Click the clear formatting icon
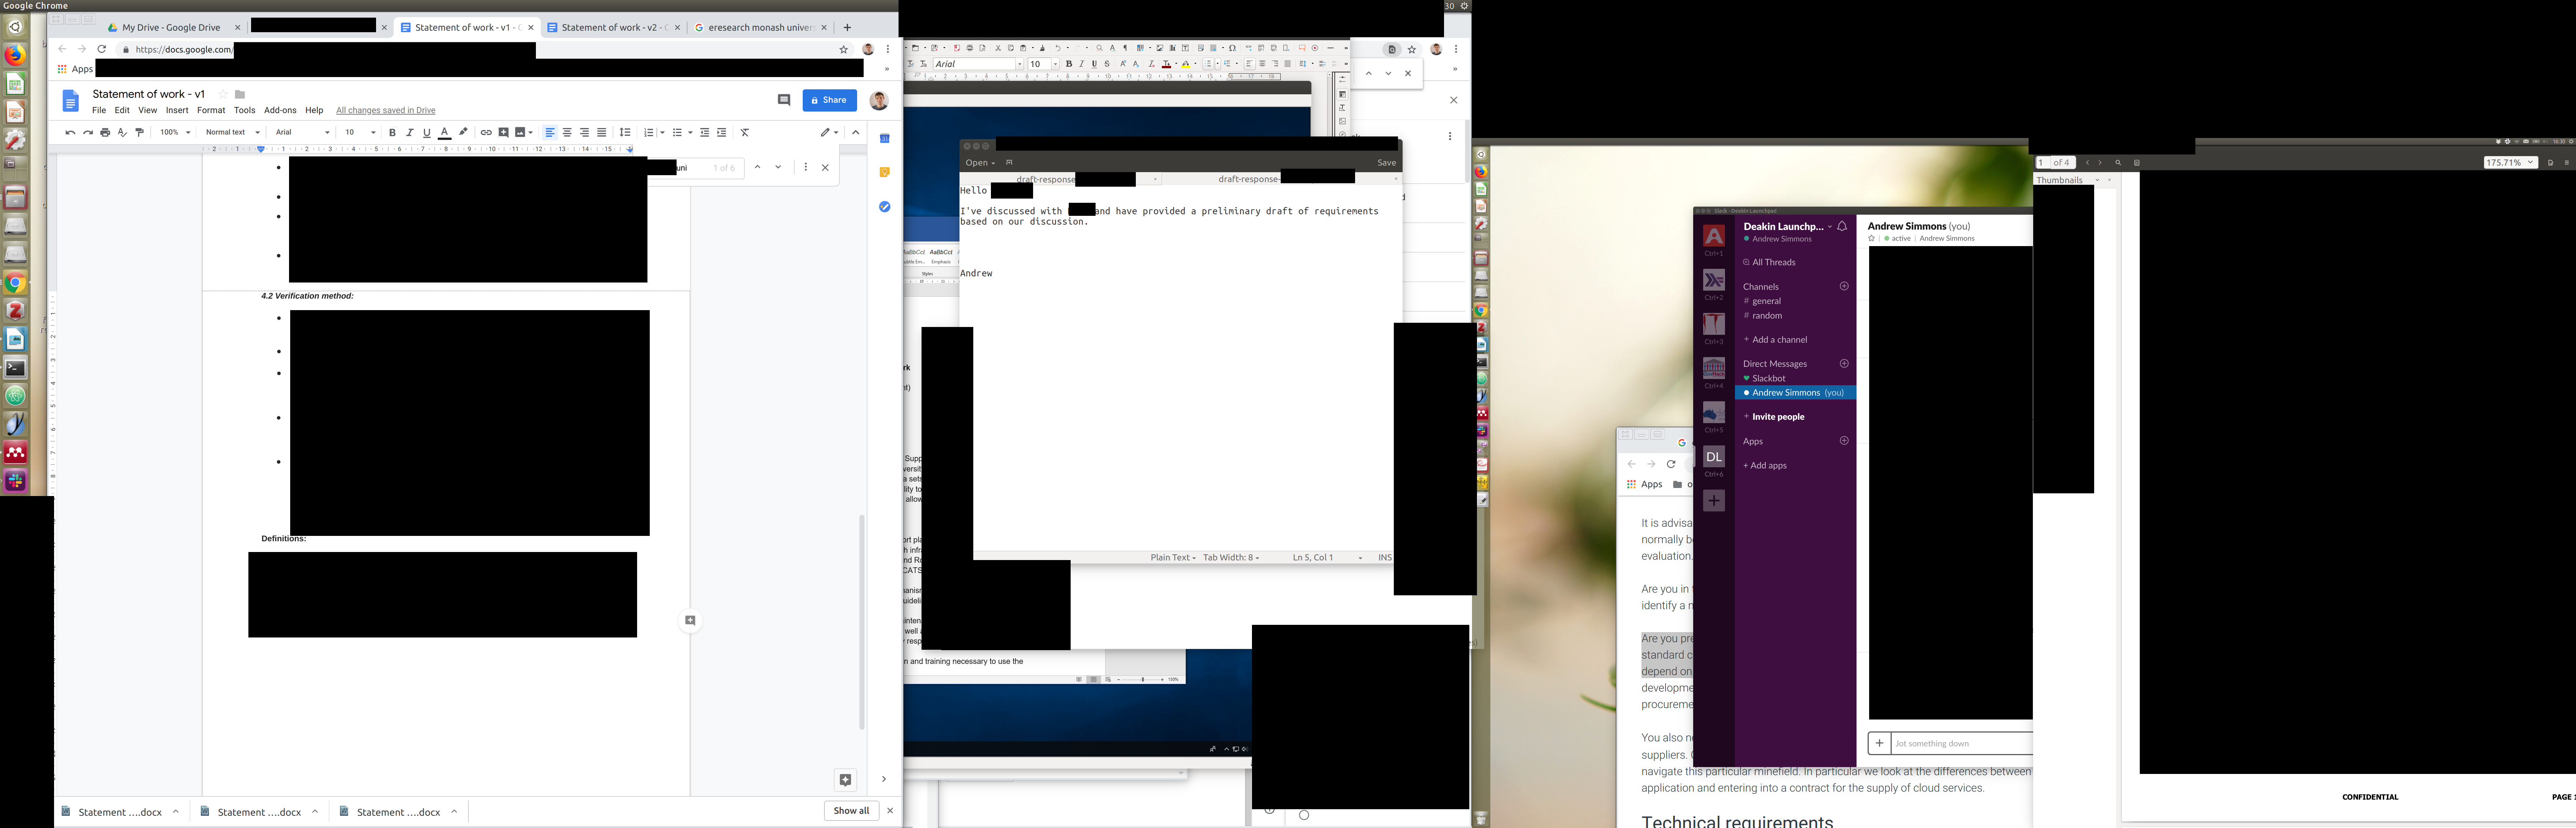 [744, 132]
